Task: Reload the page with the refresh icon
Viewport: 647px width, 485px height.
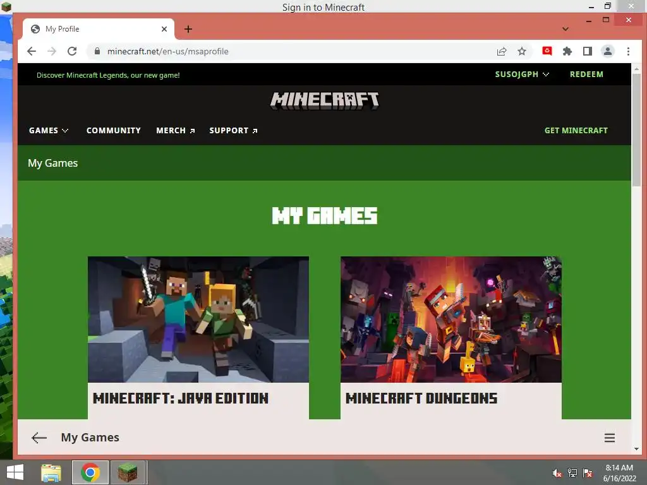Action: [72, 51]
